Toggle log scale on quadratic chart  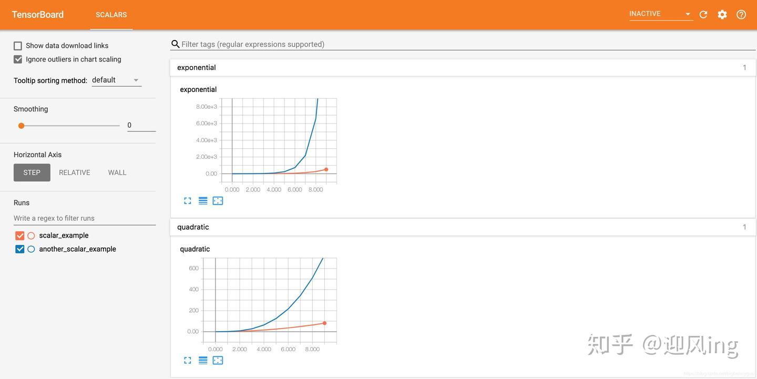point(203,360)
